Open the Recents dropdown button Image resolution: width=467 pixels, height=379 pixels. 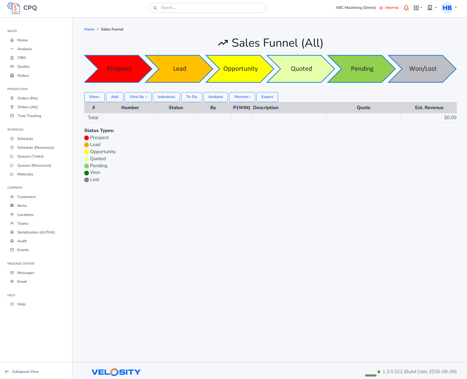pos(242,97)
